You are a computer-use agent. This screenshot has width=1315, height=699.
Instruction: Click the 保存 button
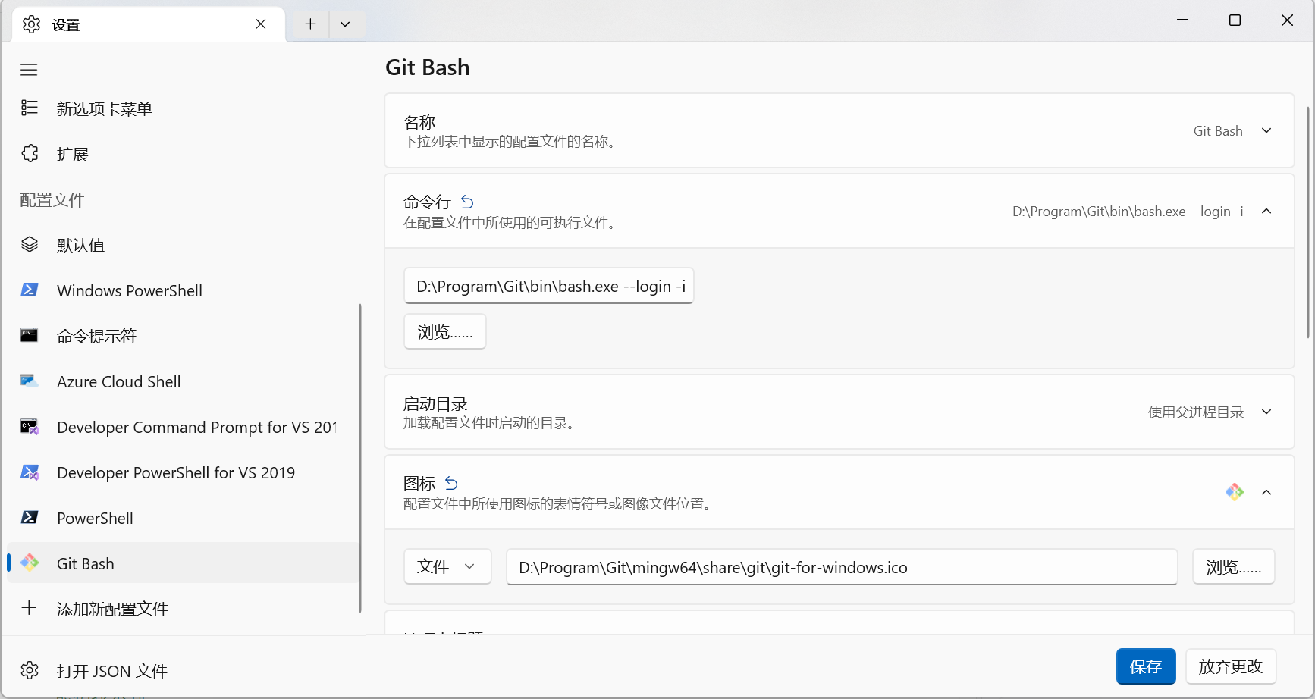tap(1146, 666)
